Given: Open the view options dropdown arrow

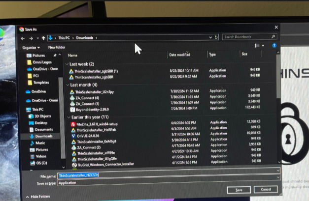Looking at the screenshot, I should point(263,46).
